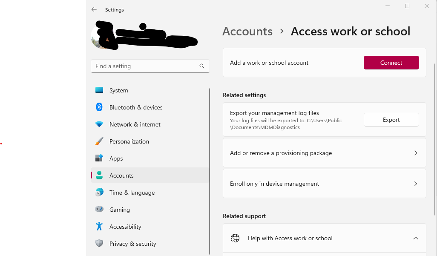
Task: Open Network & internet settings icon
Action: click(x=100, y=124)
